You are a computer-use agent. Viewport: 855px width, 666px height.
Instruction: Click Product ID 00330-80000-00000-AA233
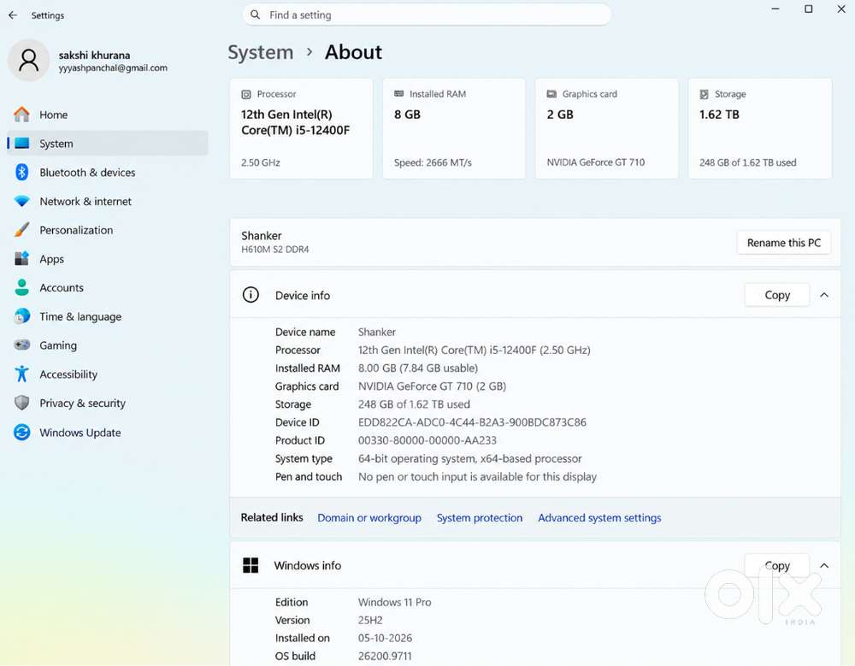[427, 440]
